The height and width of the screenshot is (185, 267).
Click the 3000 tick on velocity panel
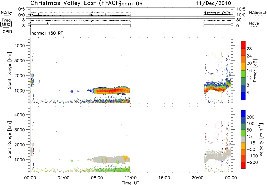[19, 130]
